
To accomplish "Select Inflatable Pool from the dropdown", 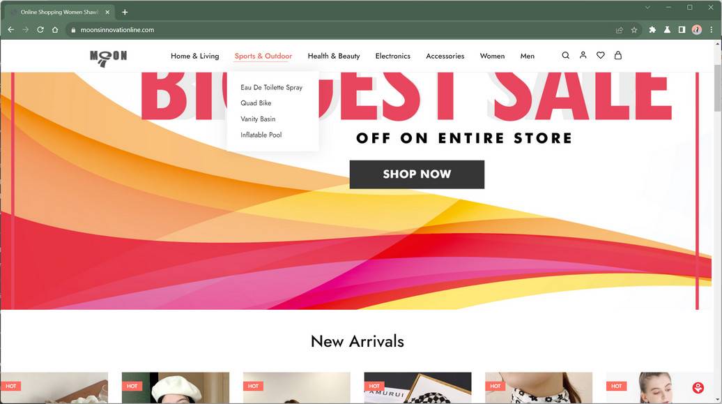I will [x=261, y=135].
